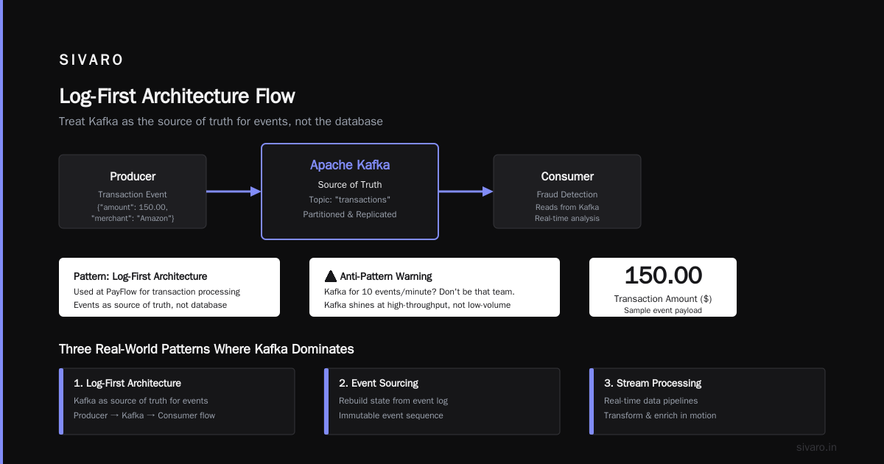
Task: Click Real-time analysis text
Action: pyautogui.click(x=567, y=218)
